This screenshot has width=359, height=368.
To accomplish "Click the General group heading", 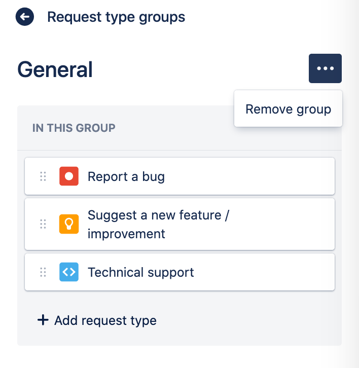I will point(55,69).
